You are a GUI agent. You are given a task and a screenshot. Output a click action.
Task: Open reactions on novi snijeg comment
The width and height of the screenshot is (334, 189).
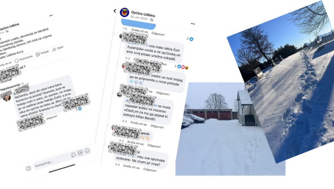(181, 67)
